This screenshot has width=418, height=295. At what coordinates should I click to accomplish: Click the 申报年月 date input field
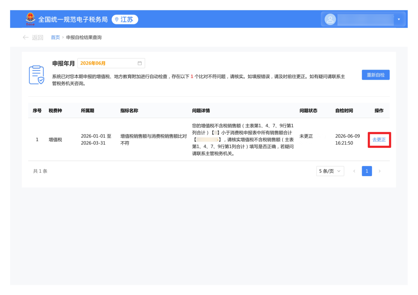(x=111, y=63)
